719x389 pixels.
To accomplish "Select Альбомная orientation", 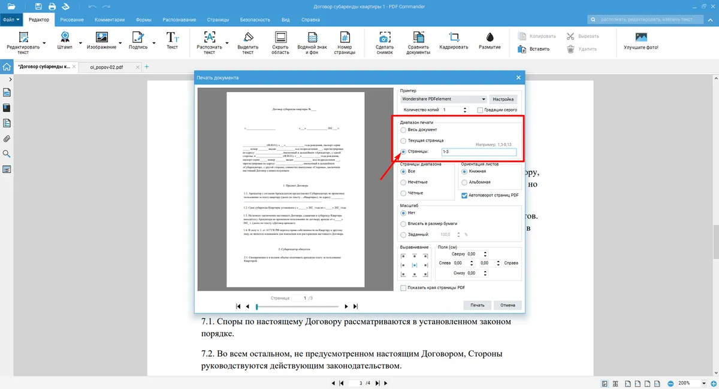I will (x=464, y=182).
